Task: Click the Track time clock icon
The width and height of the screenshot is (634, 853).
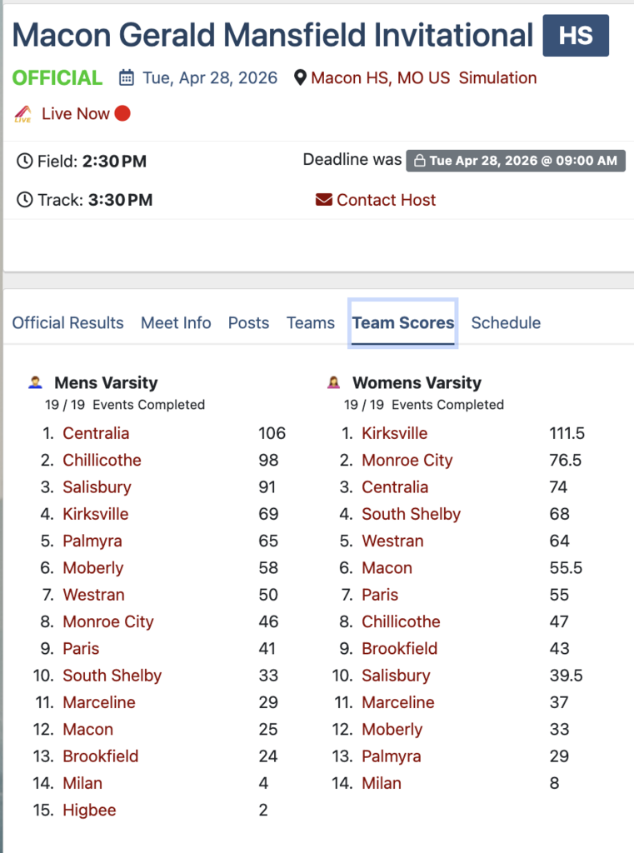Action: coord(25,200)
